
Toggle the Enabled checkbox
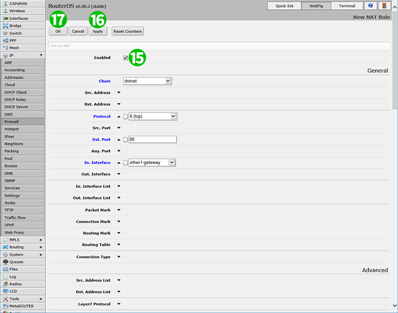[125, 58]
